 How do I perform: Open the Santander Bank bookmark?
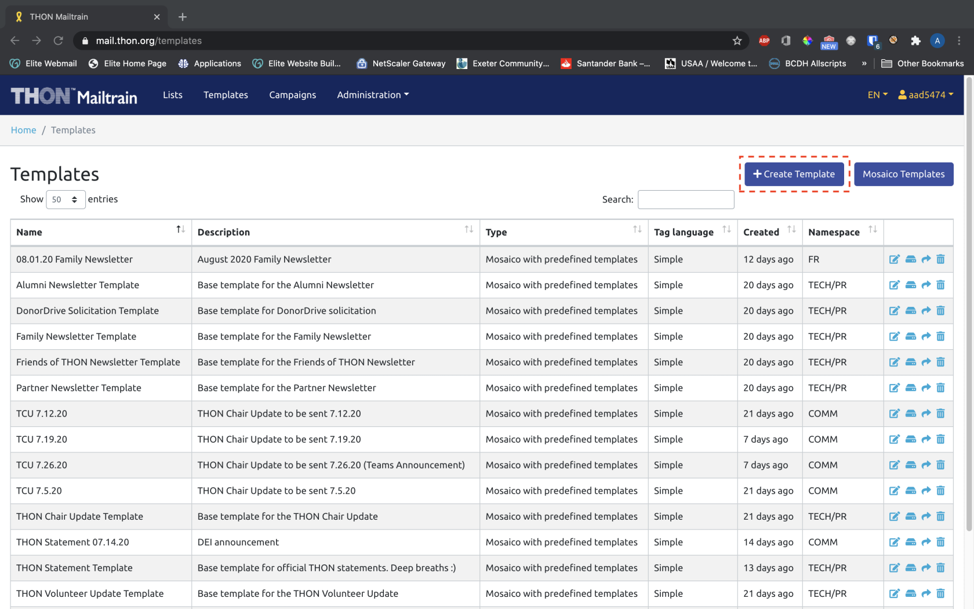point(605,63)
